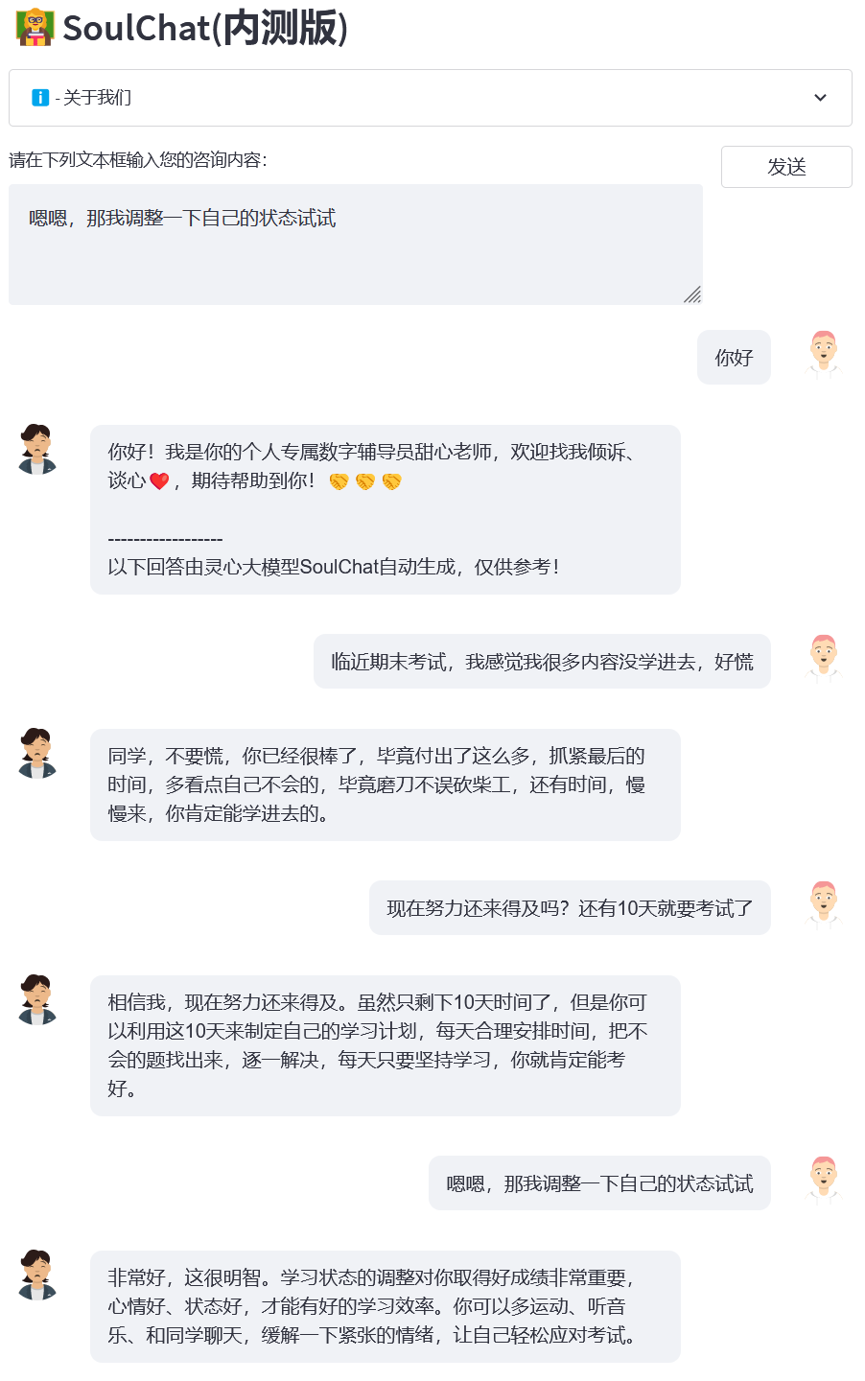This screenshot has width=865, height=1381.
Task: Click the SoulChat teacher logo icon
Action: click(x=35, y=27)
